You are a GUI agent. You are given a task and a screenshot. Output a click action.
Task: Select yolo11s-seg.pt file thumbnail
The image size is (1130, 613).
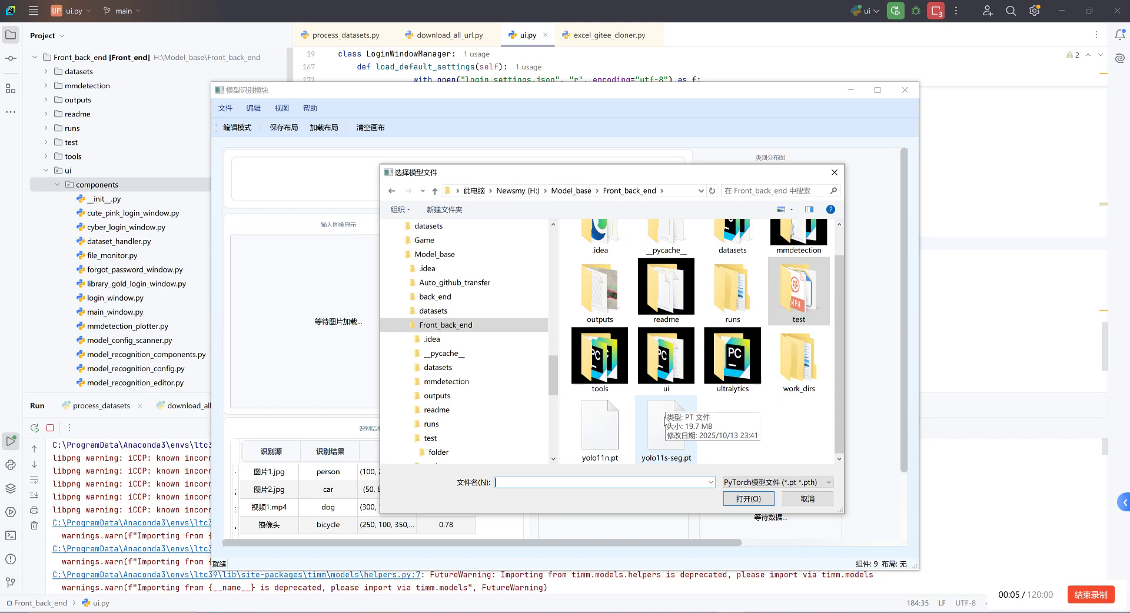666,431
